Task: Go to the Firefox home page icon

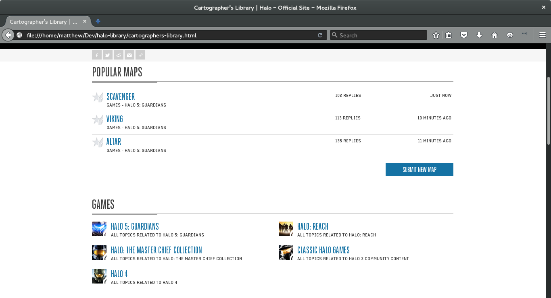Action: [x=495, y=35]
